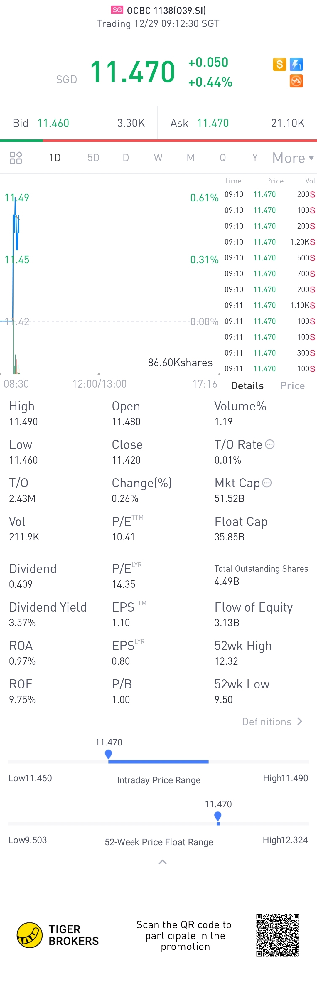Open the chart layout grid icon
Image resolution: width=317 pixels, height=997 pixels.
[16, 158]
